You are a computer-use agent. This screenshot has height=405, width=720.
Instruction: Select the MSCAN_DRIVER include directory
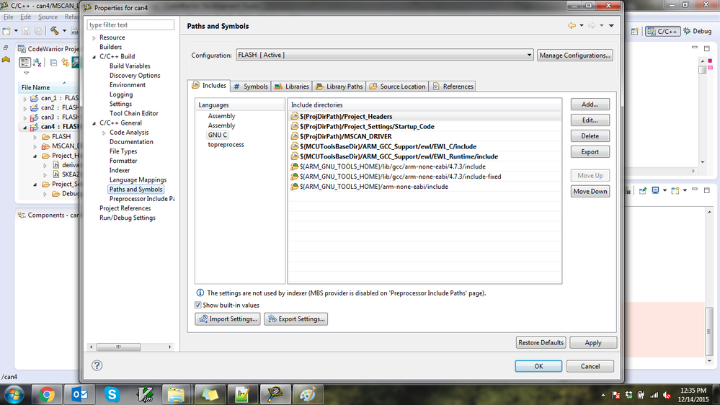(x=425, y=136)
